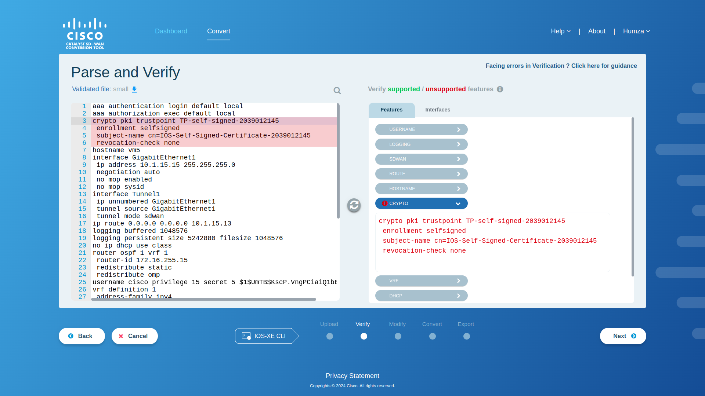
Task: Click the Cisco Catalyst SD-WAN logo
Action: tap(85, 33)
